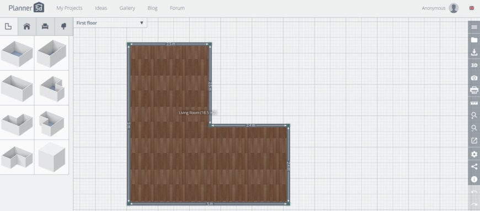Take a snapshot with camera icon
The image size is (480, 211).
[x=474, y=78]
